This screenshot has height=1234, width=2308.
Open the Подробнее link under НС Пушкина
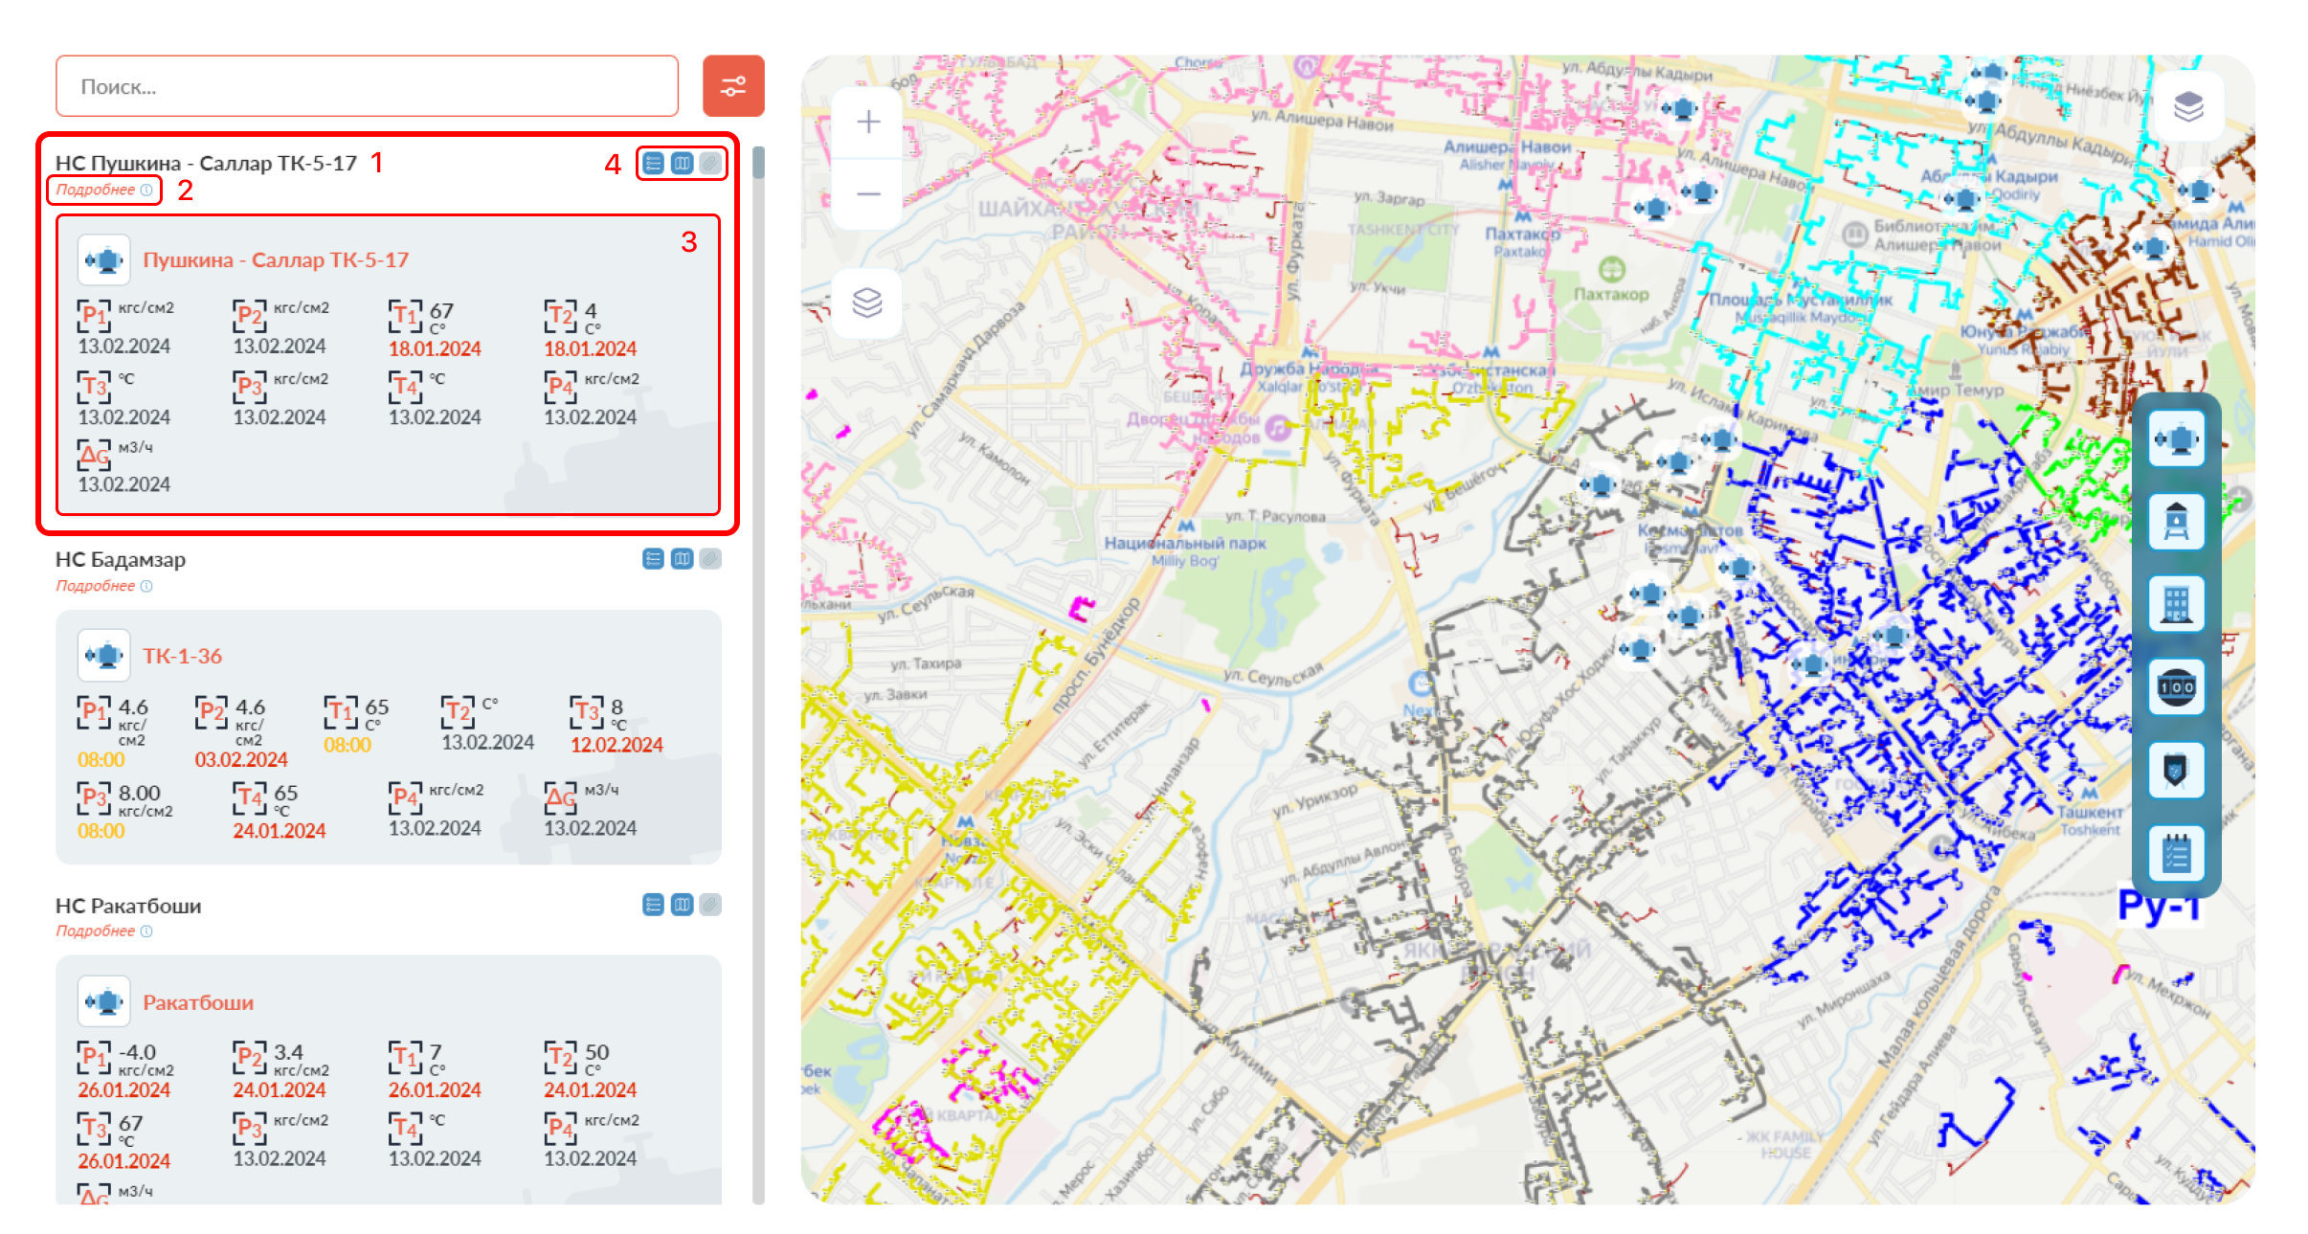pyautogui.click(x=94, y=190)
